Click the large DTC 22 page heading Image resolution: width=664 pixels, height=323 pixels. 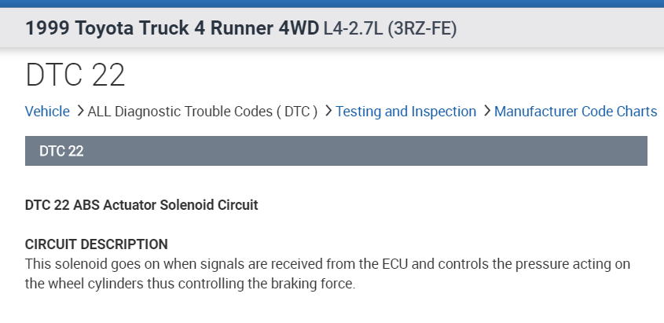tap(75, 75)
